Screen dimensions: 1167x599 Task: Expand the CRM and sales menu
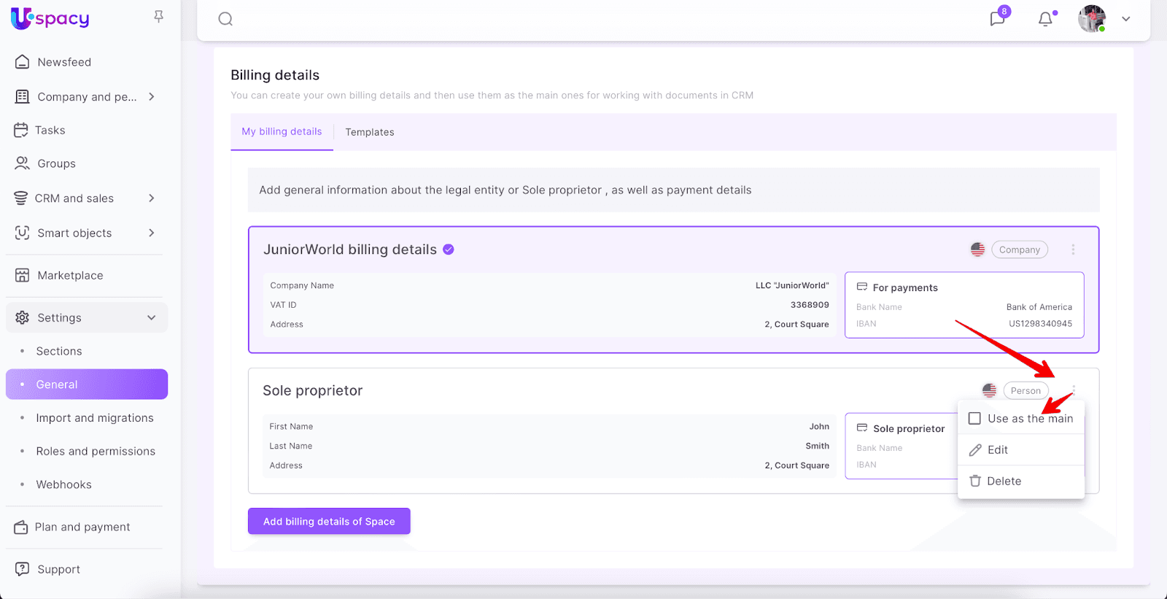pyautogui.click(x=152, y=198)
